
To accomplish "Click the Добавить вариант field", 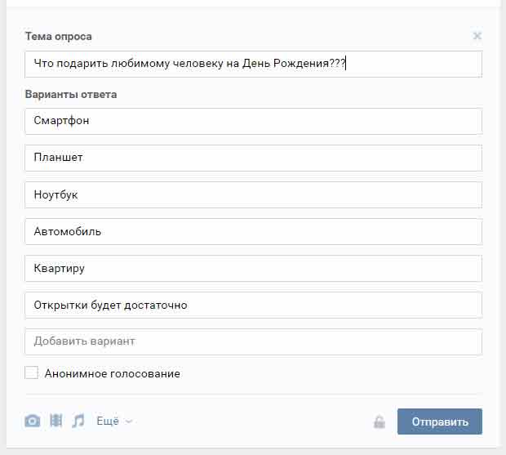I will coord(253,342).
